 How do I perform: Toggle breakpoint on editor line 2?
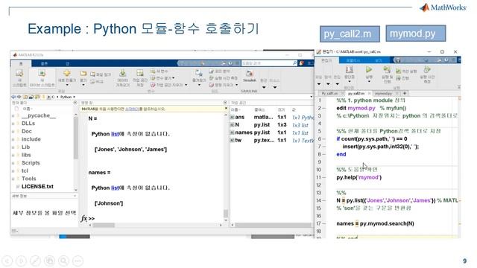point(324,108)
